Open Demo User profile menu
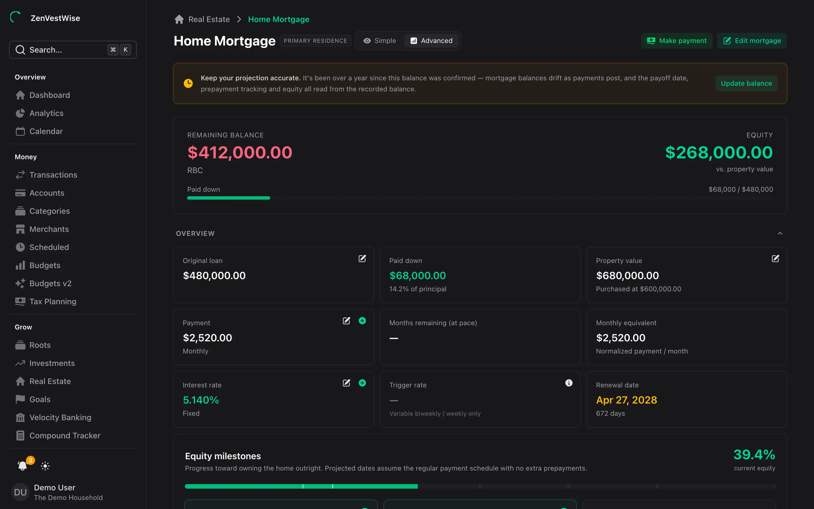Image resolution: width=814 pixels, height=509 pixels. click(73, 492)
